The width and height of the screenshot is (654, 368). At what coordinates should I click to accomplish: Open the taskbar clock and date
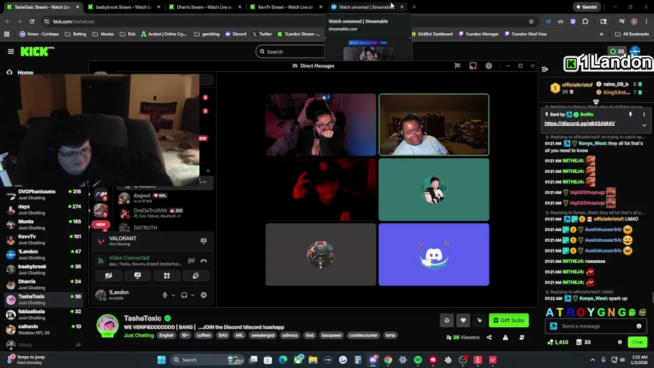click(x=639, y=360)
